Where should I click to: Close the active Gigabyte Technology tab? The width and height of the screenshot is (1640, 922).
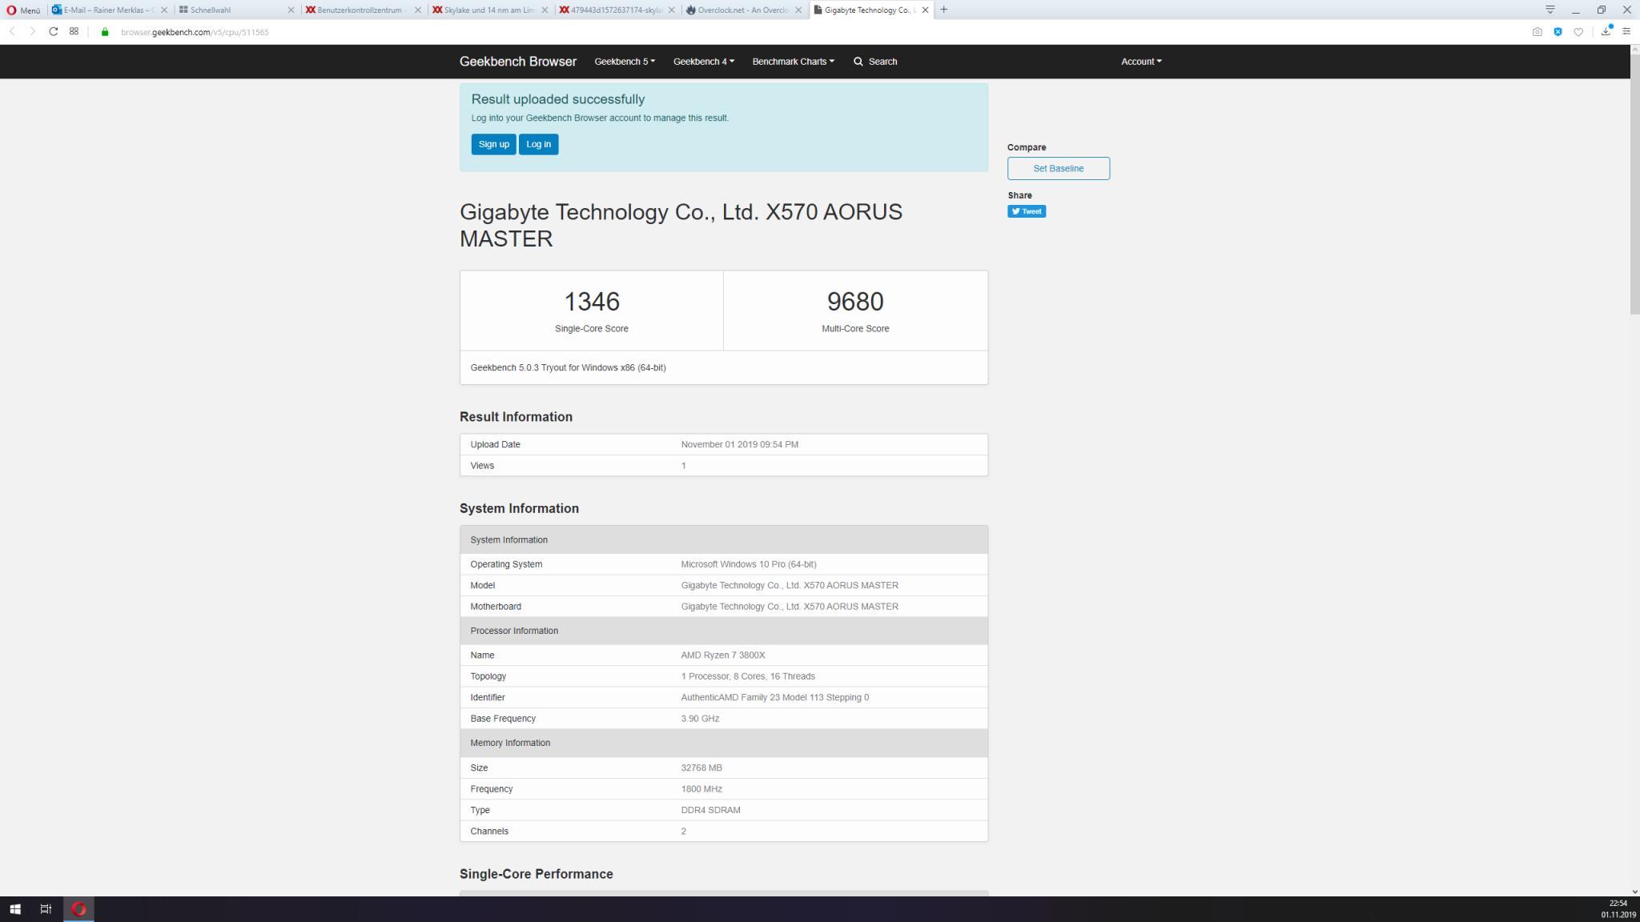[925, 10]
